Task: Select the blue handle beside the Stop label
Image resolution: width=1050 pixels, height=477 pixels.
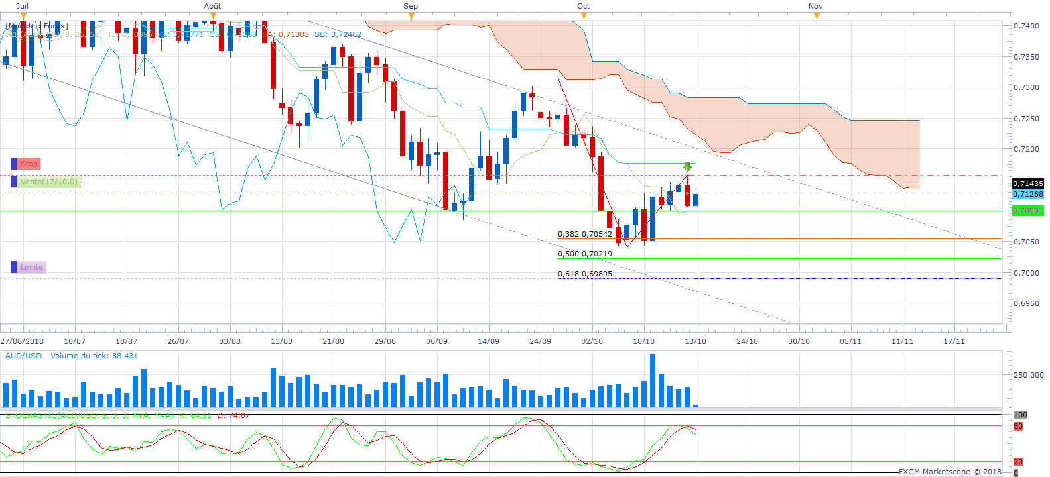Action: 14,164
